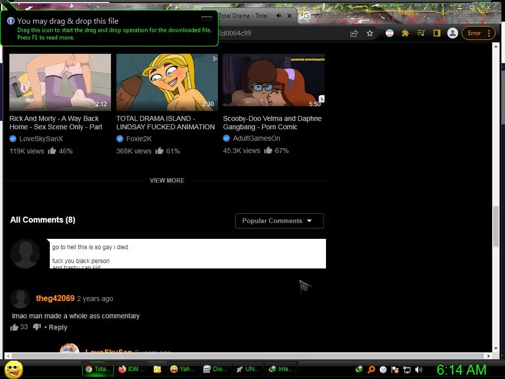Click the page scrollbar up arrow
Viewport: 505px width, 379px height.
point(496,46)
